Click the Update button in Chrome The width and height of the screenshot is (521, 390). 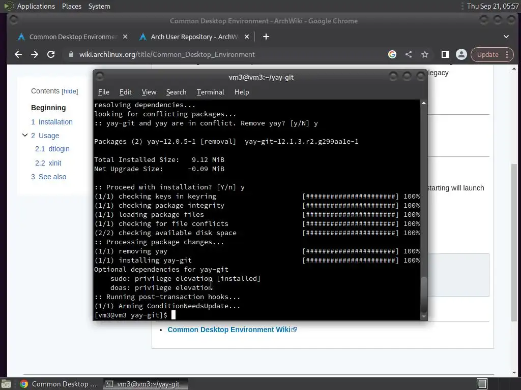[x=487, y=54]
